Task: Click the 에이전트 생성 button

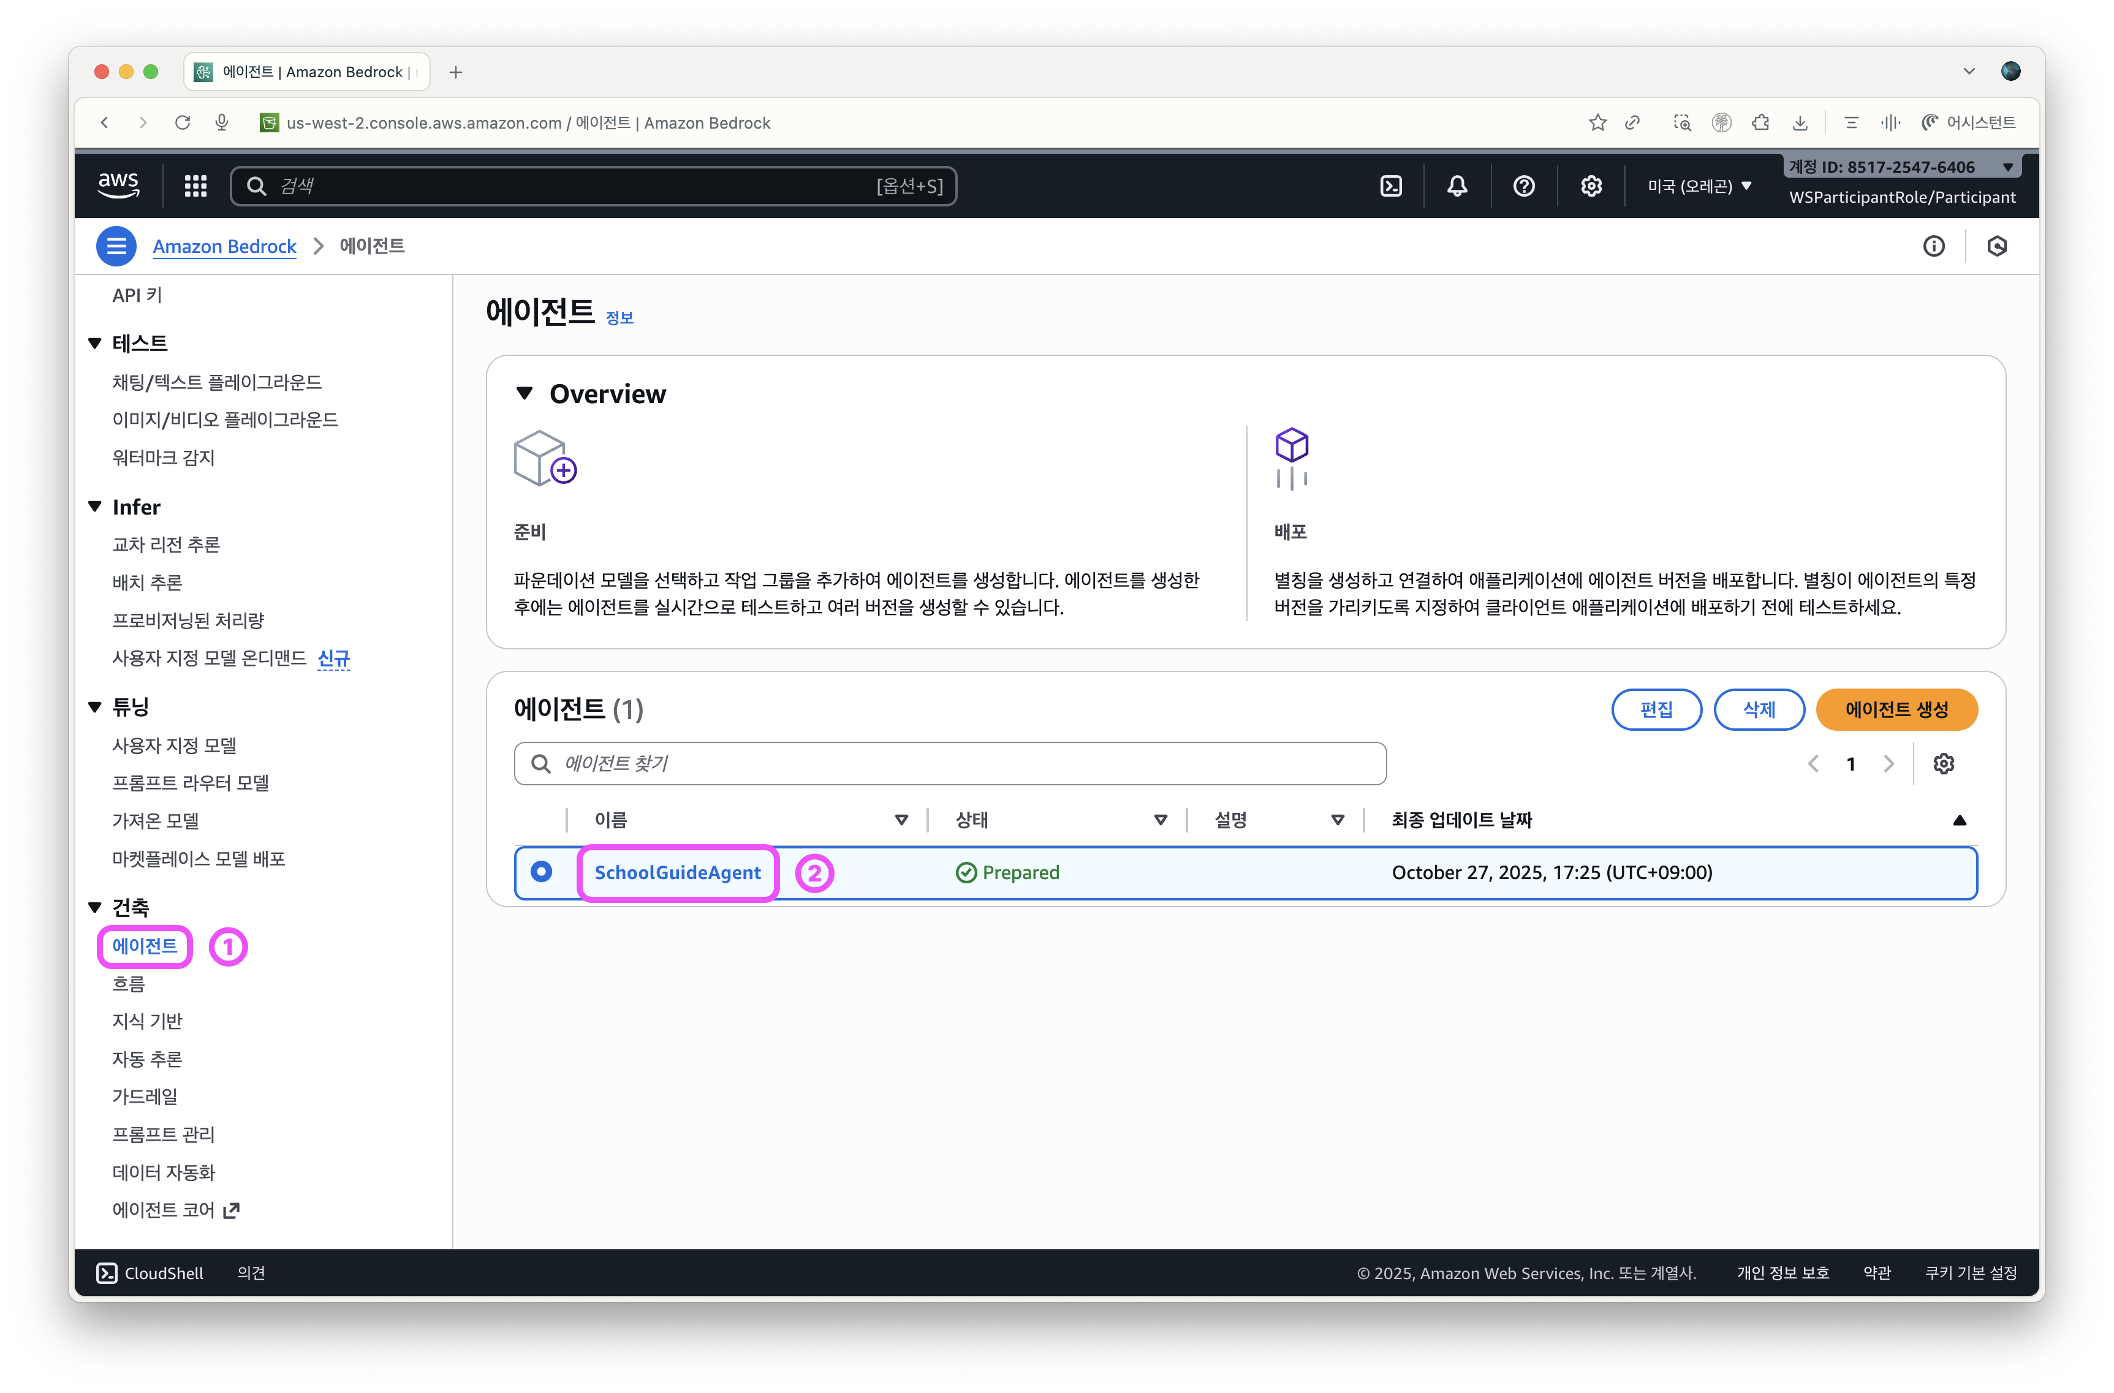Action: click(1896, 709)
